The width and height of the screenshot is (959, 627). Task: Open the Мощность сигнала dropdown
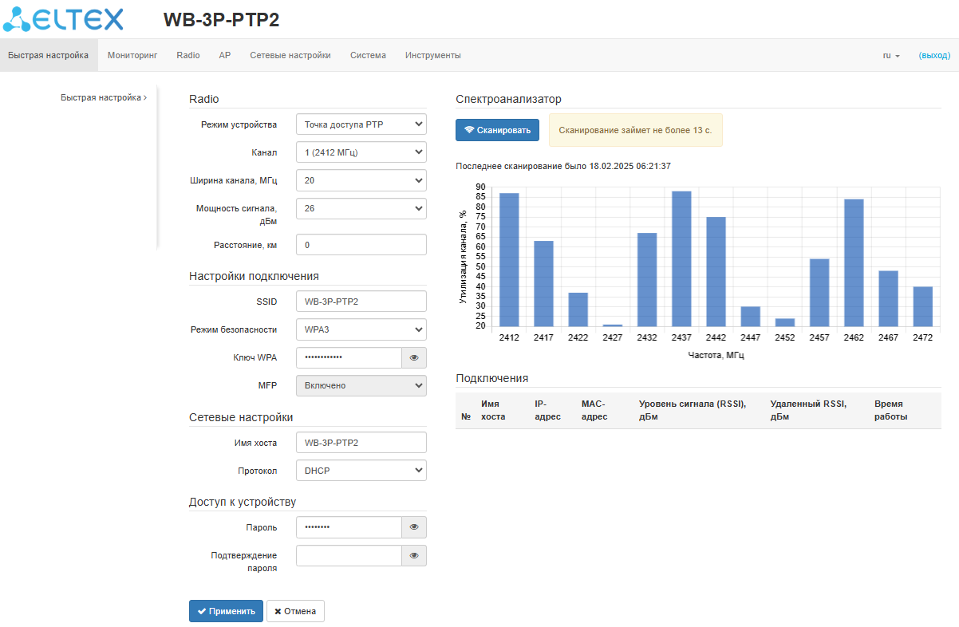(361, 208)
